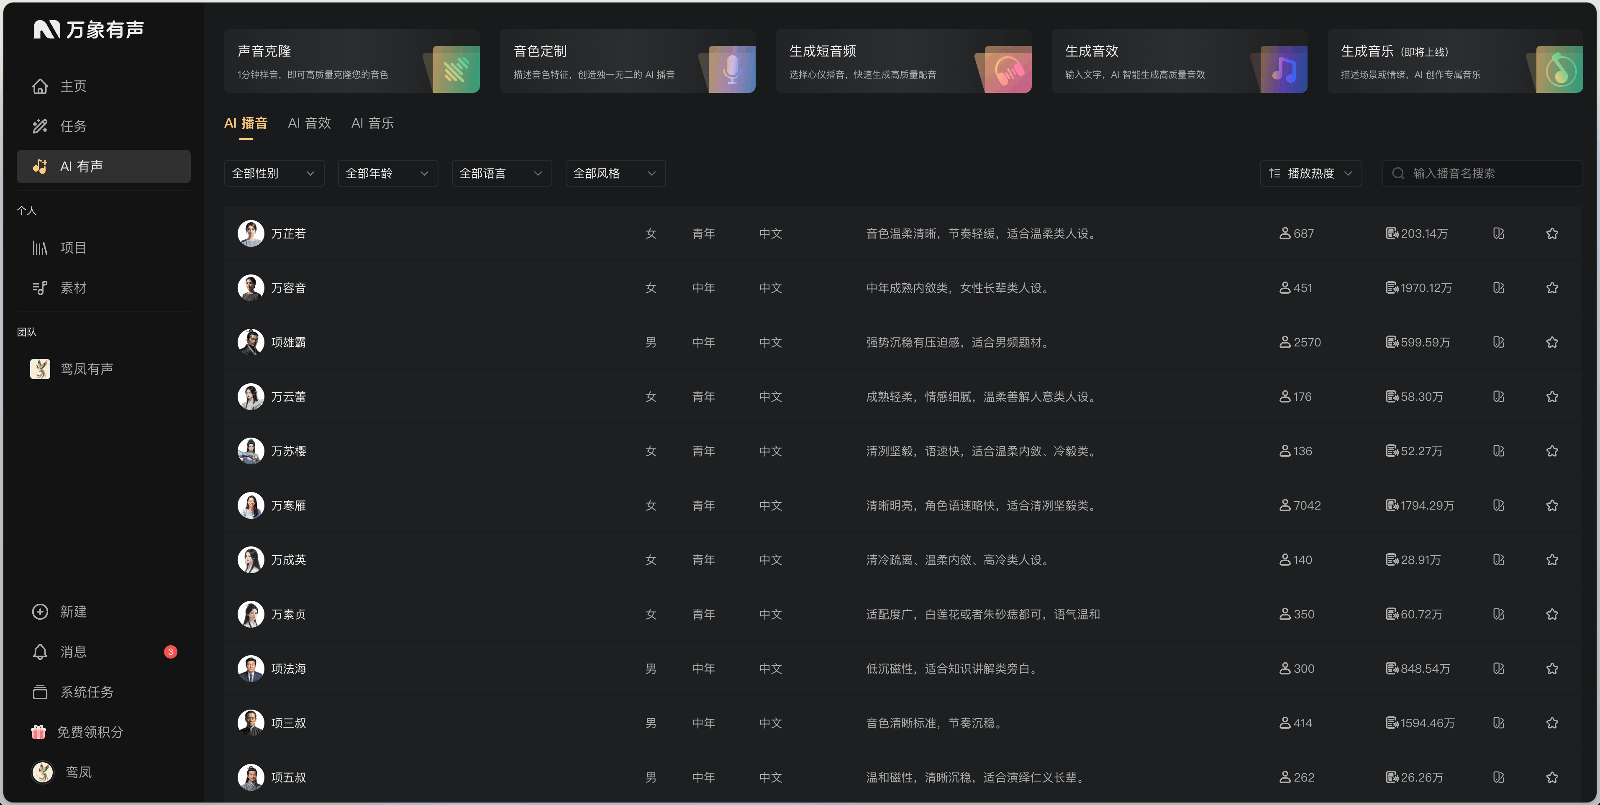This screenshot has height=805, width=1600.
Task: Click the copy icon for 万容音
Action: click(x=1498, y=287)
